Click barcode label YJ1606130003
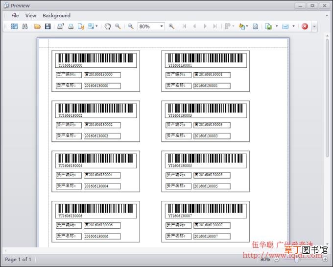333x267 pixels. pos(180,115)
